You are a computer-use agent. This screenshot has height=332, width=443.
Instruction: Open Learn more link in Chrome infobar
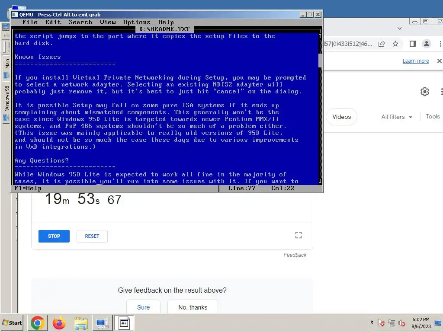click(x=416, y=61)
